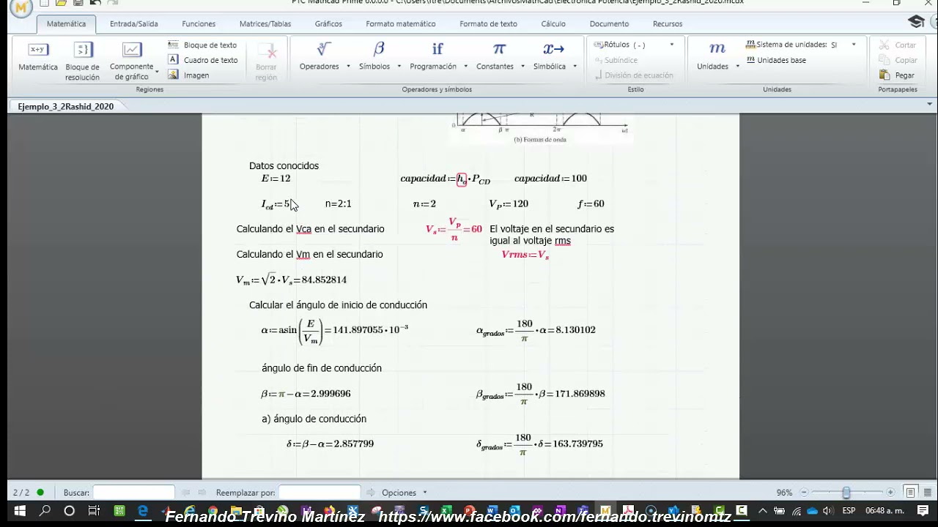Open the Cálculo ribbon tab
Screen dimensions: 938x527
(x=553, y=24)
